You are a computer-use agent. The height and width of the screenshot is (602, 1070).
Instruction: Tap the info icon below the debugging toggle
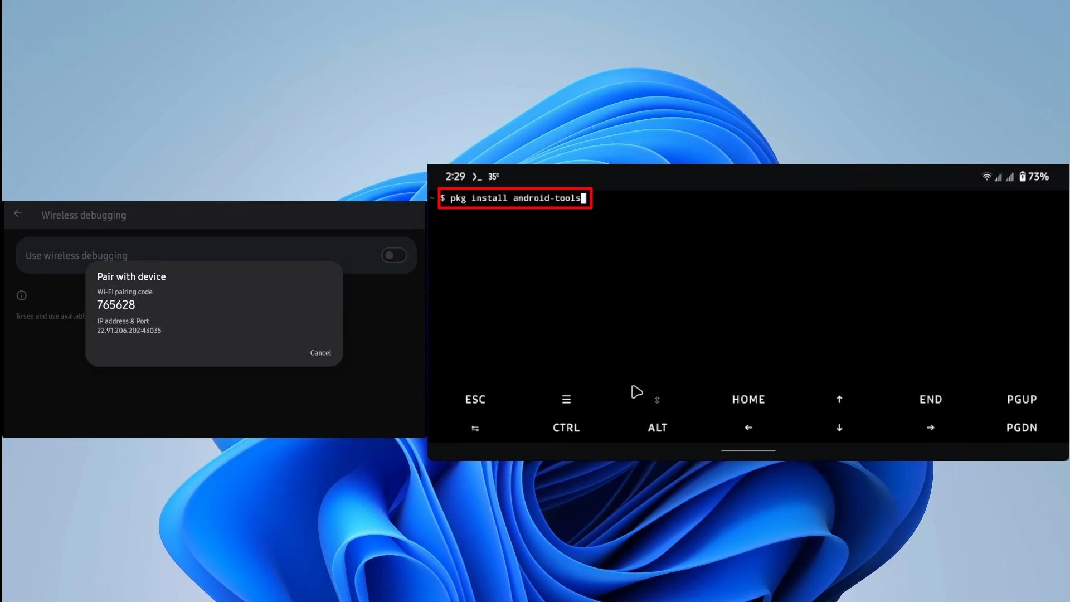(x=21, y=295)
